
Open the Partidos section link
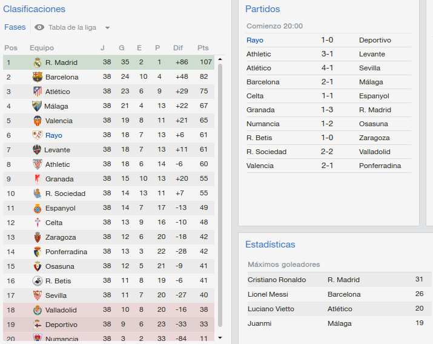click(263, 9)
